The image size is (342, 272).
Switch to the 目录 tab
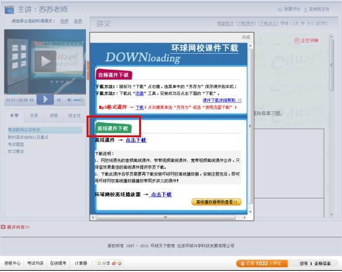tap(34, 116)
